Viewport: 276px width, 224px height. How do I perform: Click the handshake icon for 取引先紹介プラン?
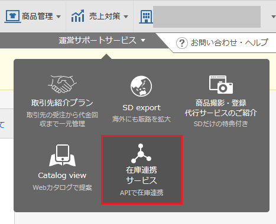click(62, 84)
